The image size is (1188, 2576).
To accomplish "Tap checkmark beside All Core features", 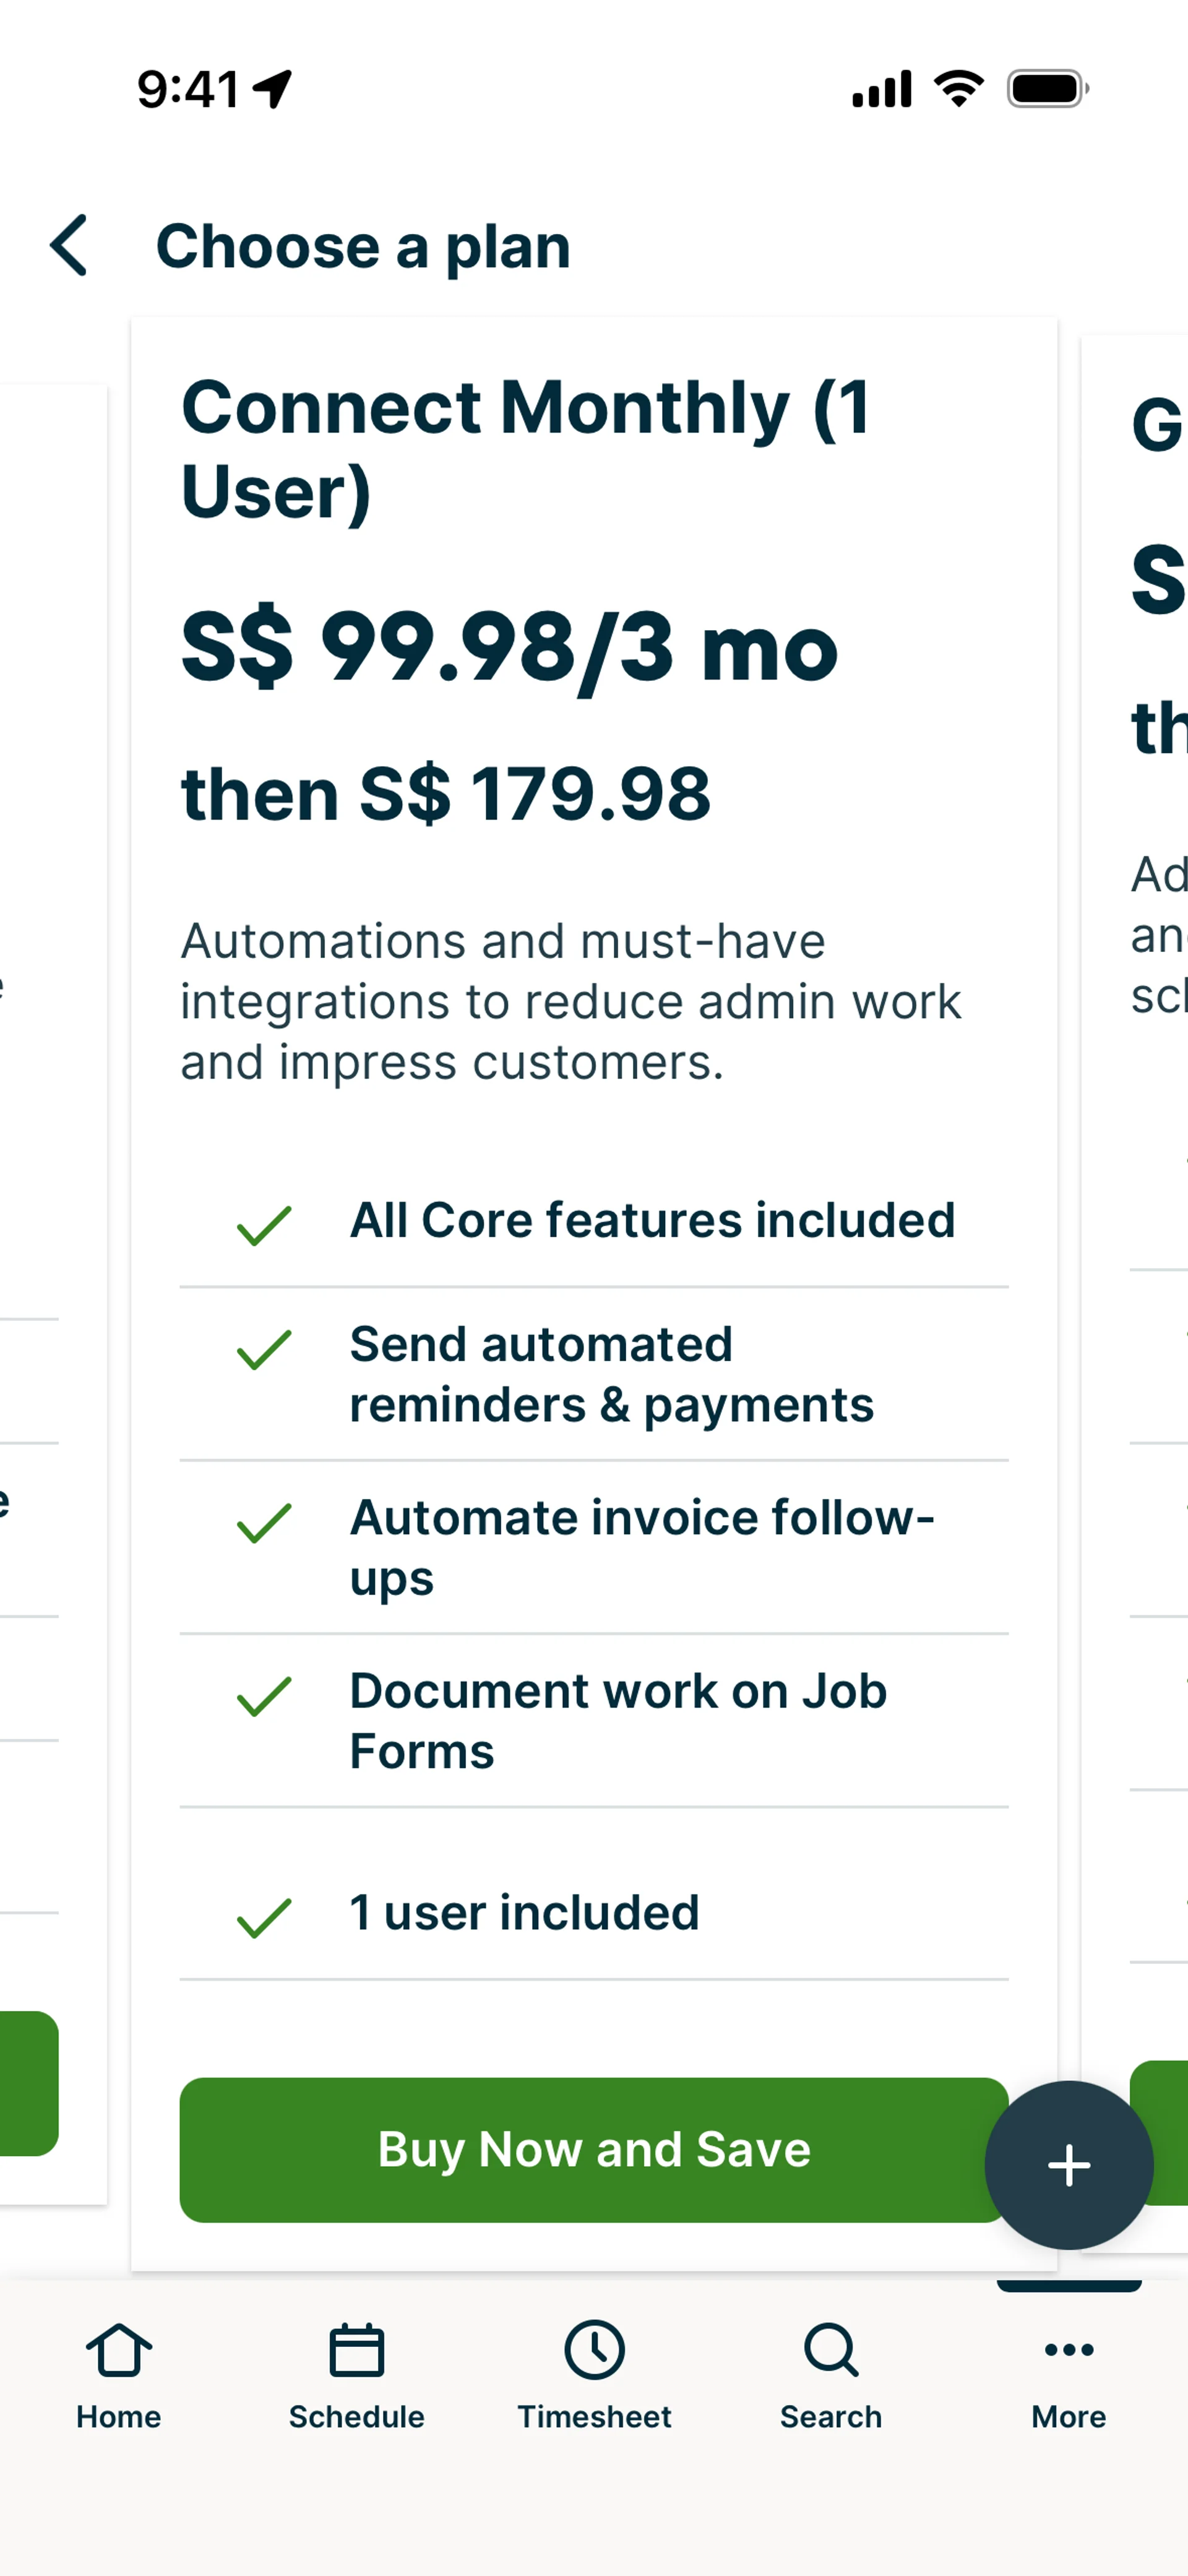I will 264,1225.
